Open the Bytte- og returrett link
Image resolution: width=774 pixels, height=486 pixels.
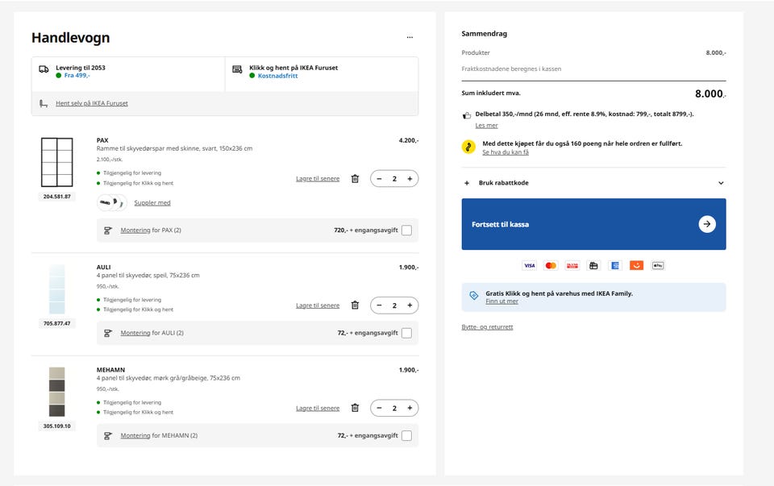[487, 327]
